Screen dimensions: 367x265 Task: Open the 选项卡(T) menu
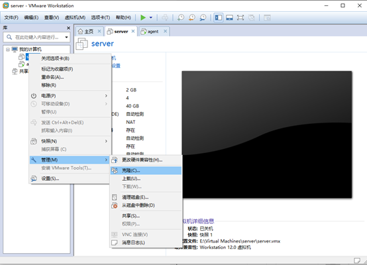tap(101, 18)
